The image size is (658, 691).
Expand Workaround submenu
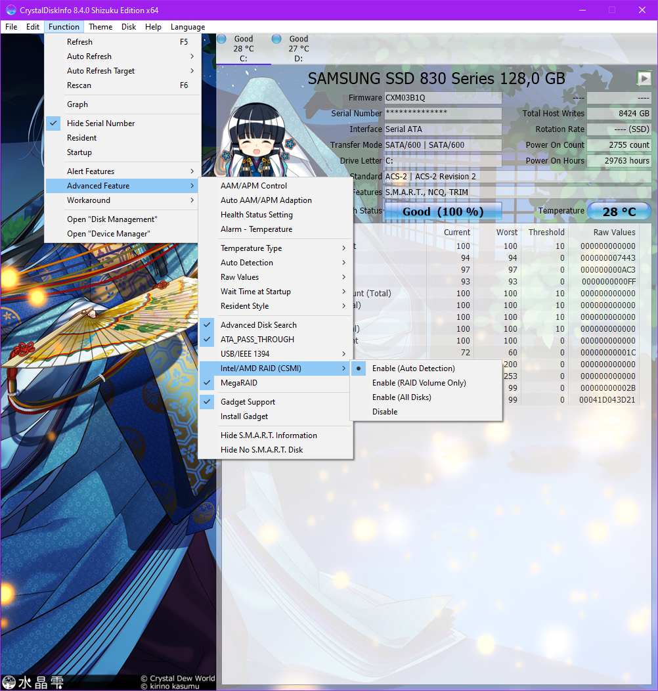point(123,200)
